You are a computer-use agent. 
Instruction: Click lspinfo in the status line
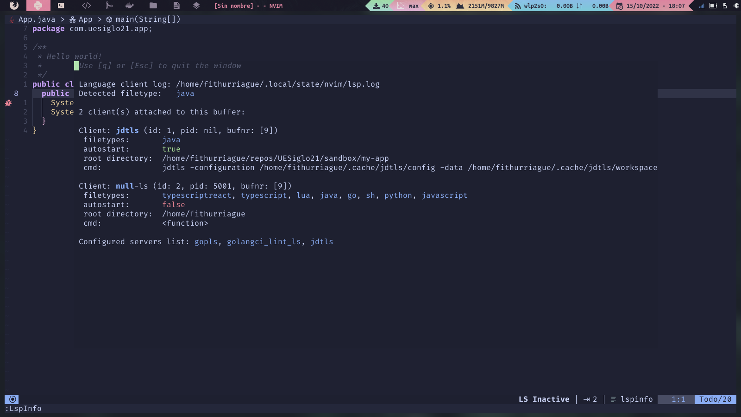click(x=636, y=399)
